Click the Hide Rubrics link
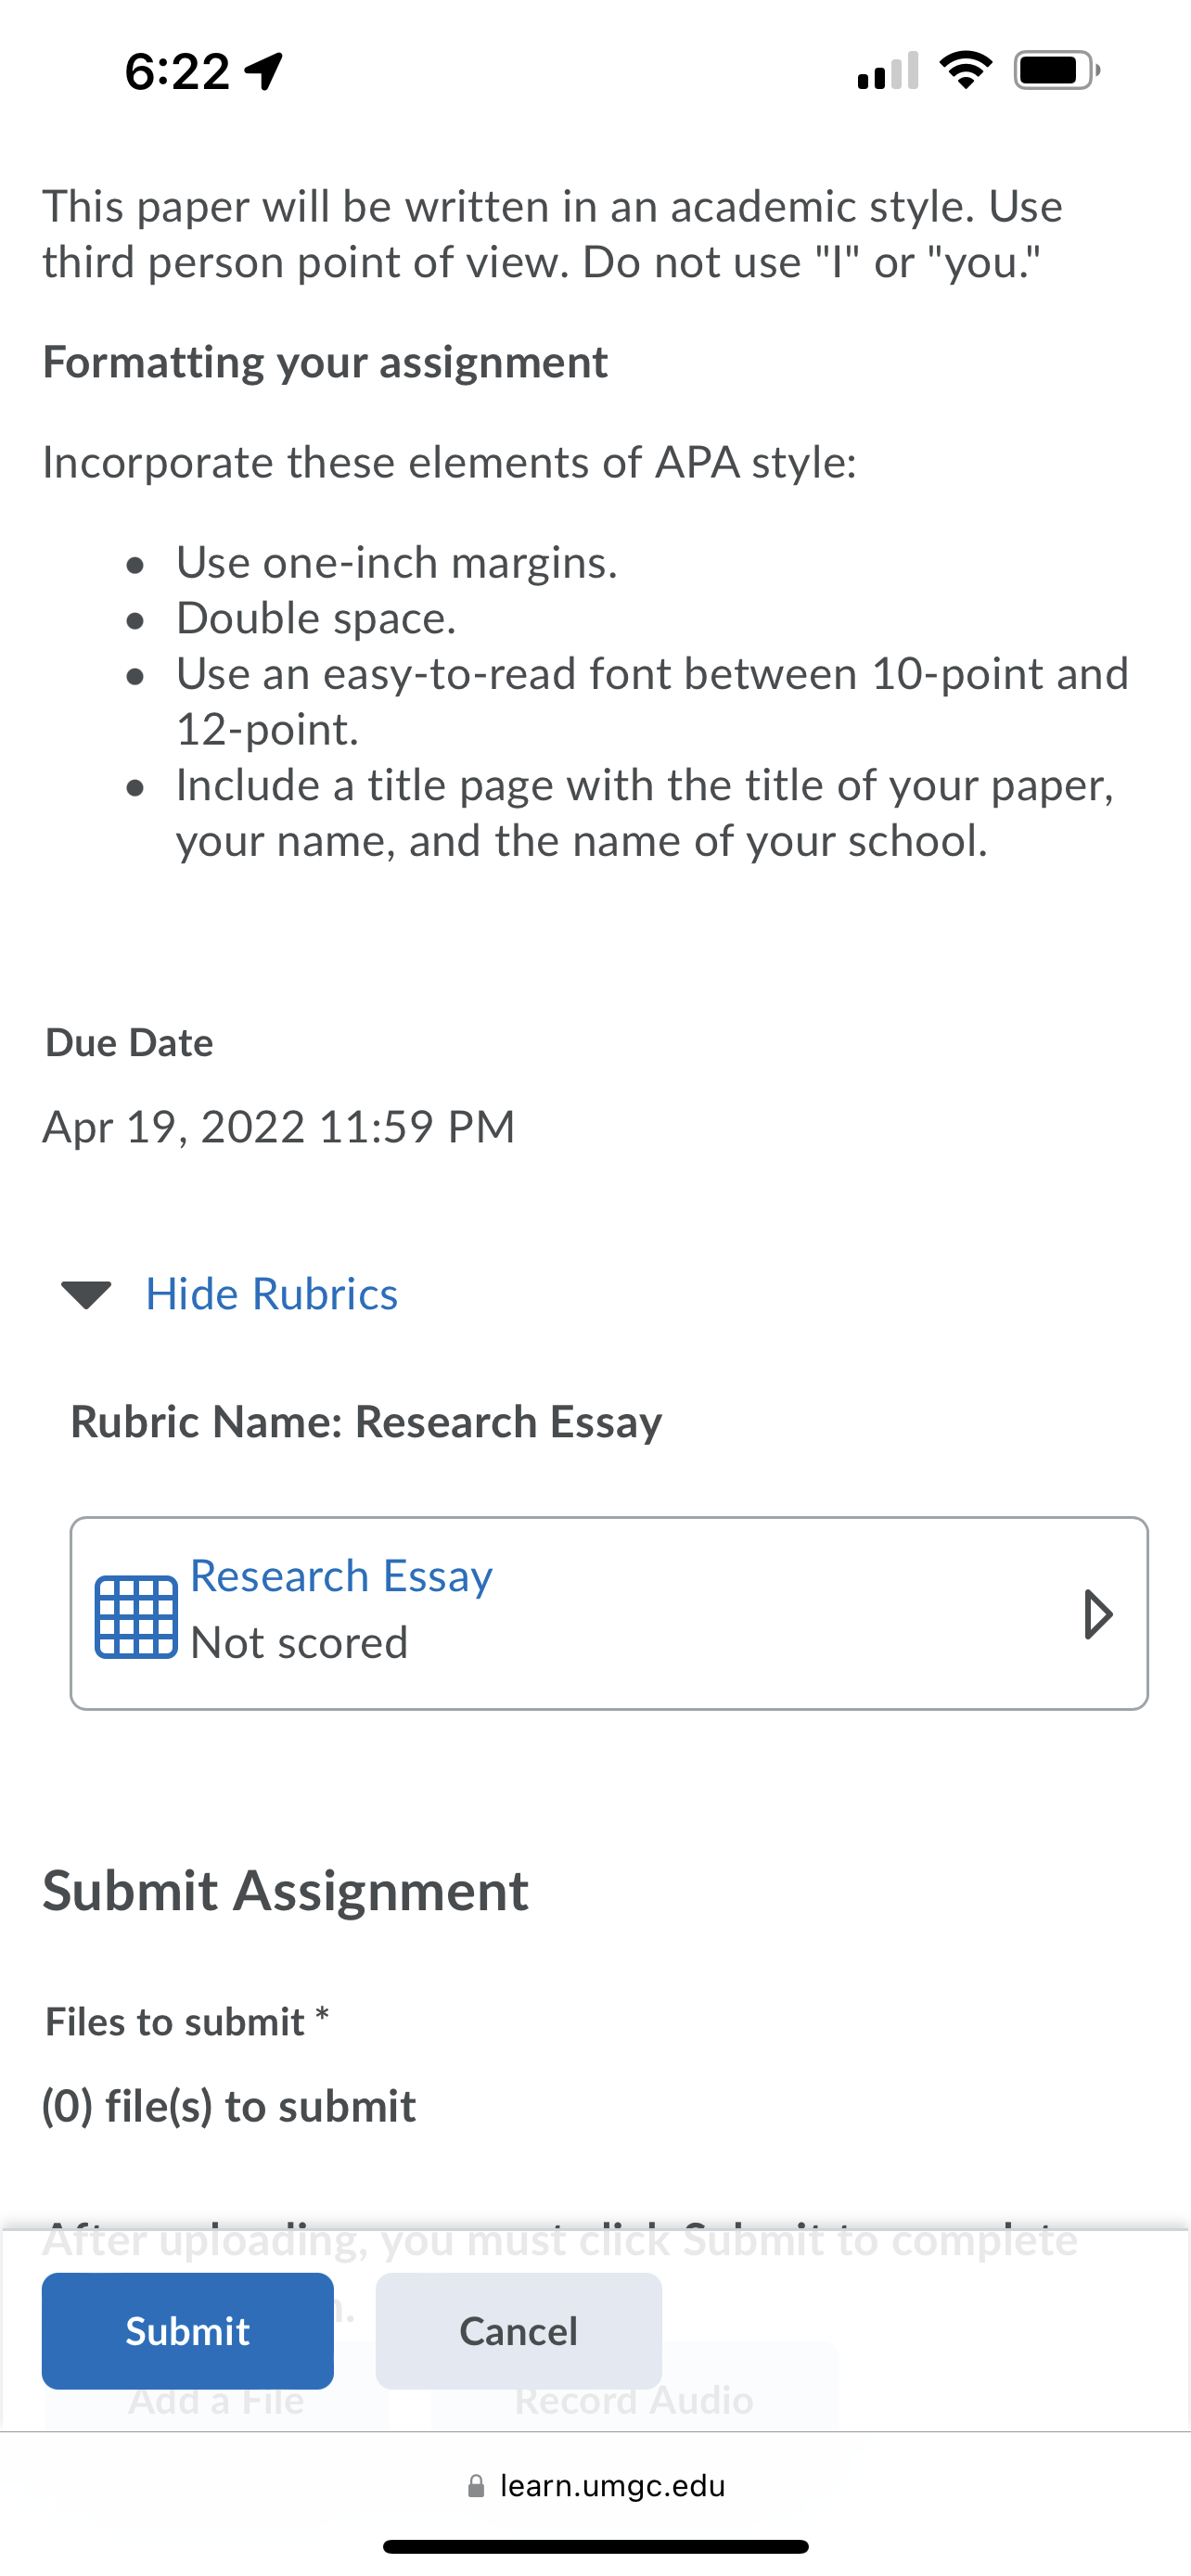 click(x=272, y=1294)
